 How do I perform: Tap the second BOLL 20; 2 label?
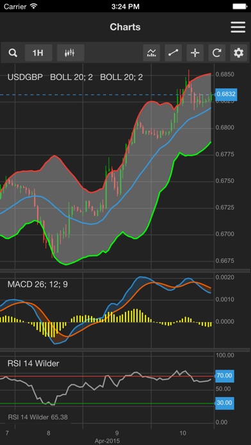click(x=122, y=77)
